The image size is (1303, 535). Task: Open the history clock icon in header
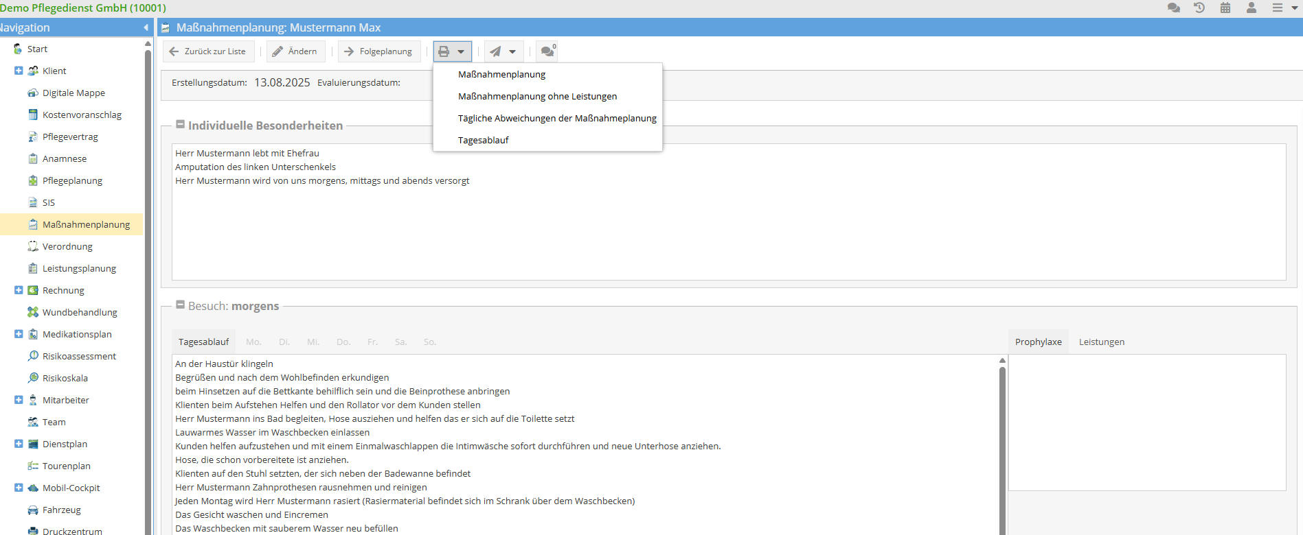coord(1199,8)
